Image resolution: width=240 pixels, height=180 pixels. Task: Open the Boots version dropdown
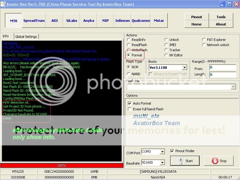pyautogui.click(x=184, y=68)
